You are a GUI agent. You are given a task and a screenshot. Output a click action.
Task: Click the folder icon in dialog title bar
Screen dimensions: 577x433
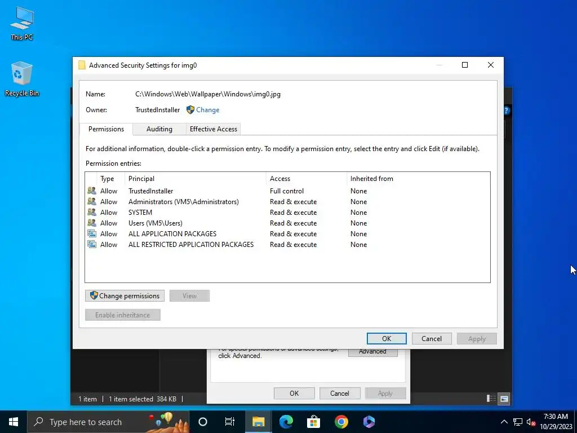[82, 65]
